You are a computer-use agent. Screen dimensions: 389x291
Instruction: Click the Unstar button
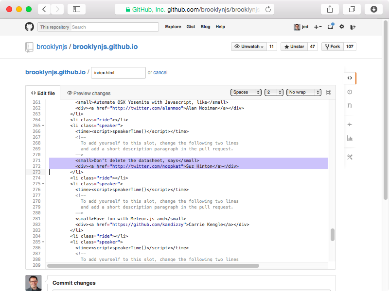pos(294,47)
